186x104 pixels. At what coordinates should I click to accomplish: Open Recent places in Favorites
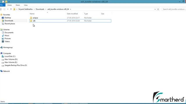(10, 24)
